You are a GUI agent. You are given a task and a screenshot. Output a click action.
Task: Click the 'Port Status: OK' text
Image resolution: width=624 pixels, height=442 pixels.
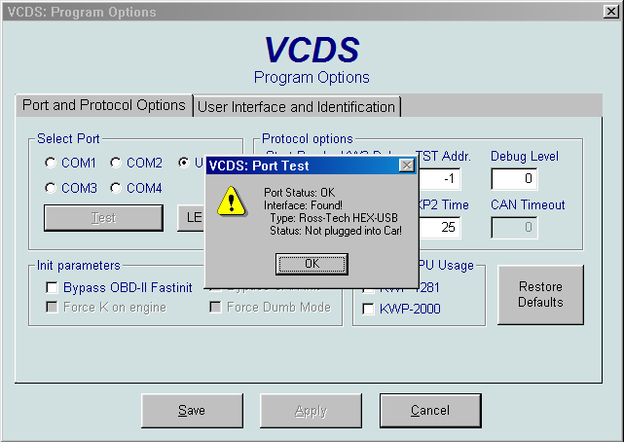coord(299,193)
